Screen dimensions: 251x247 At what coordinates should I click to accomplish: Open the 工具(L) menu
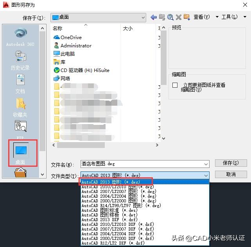click(x=229, y=17)
